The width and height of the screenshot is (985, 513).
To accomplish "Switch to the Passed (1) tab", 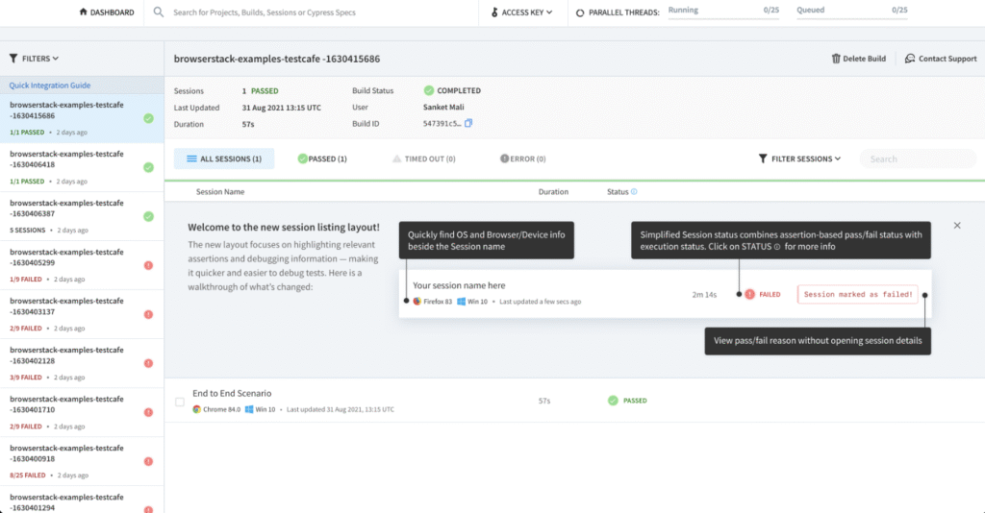I will pos(322,159).
